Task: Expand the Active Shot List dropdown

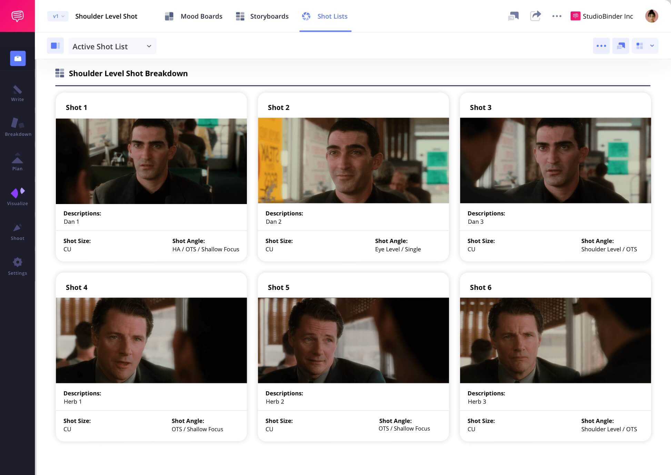Action: 112,46
